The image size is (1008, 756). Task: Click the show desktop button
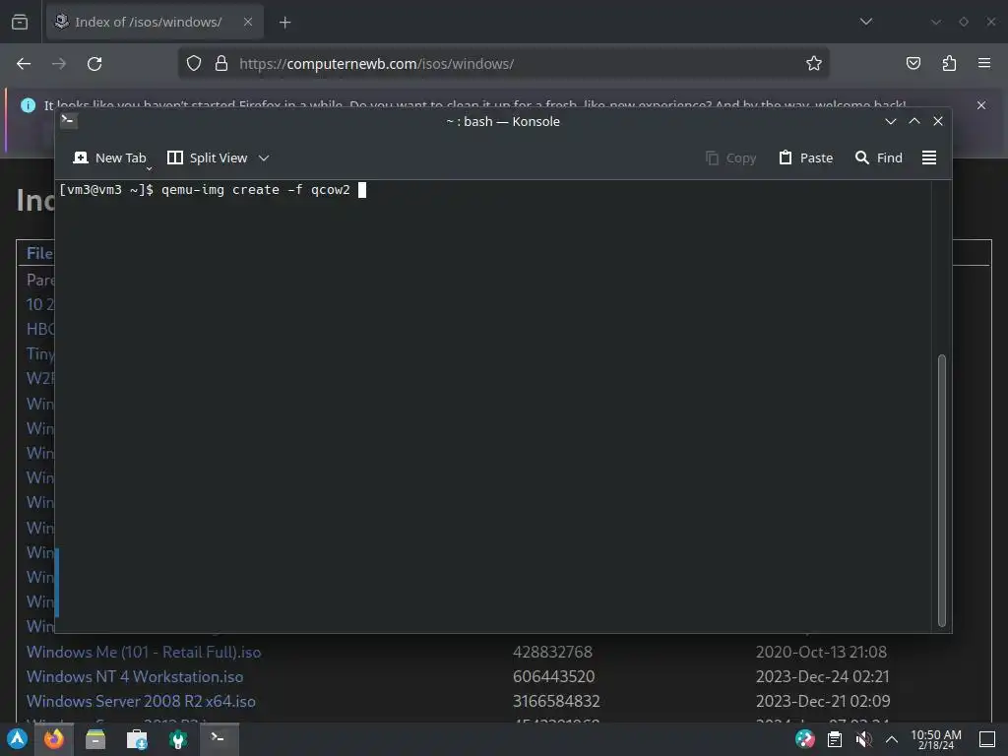tap(986, 739)
